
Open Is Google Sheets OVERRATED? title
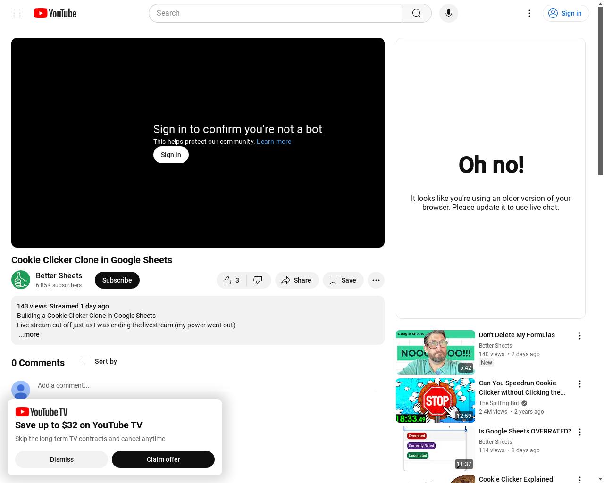pos(525,431)
